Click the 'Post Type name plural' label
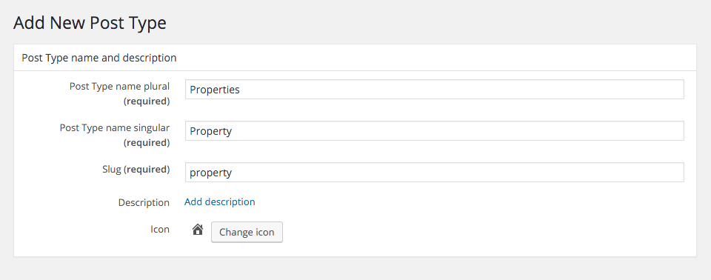 [x=120, y=86]
